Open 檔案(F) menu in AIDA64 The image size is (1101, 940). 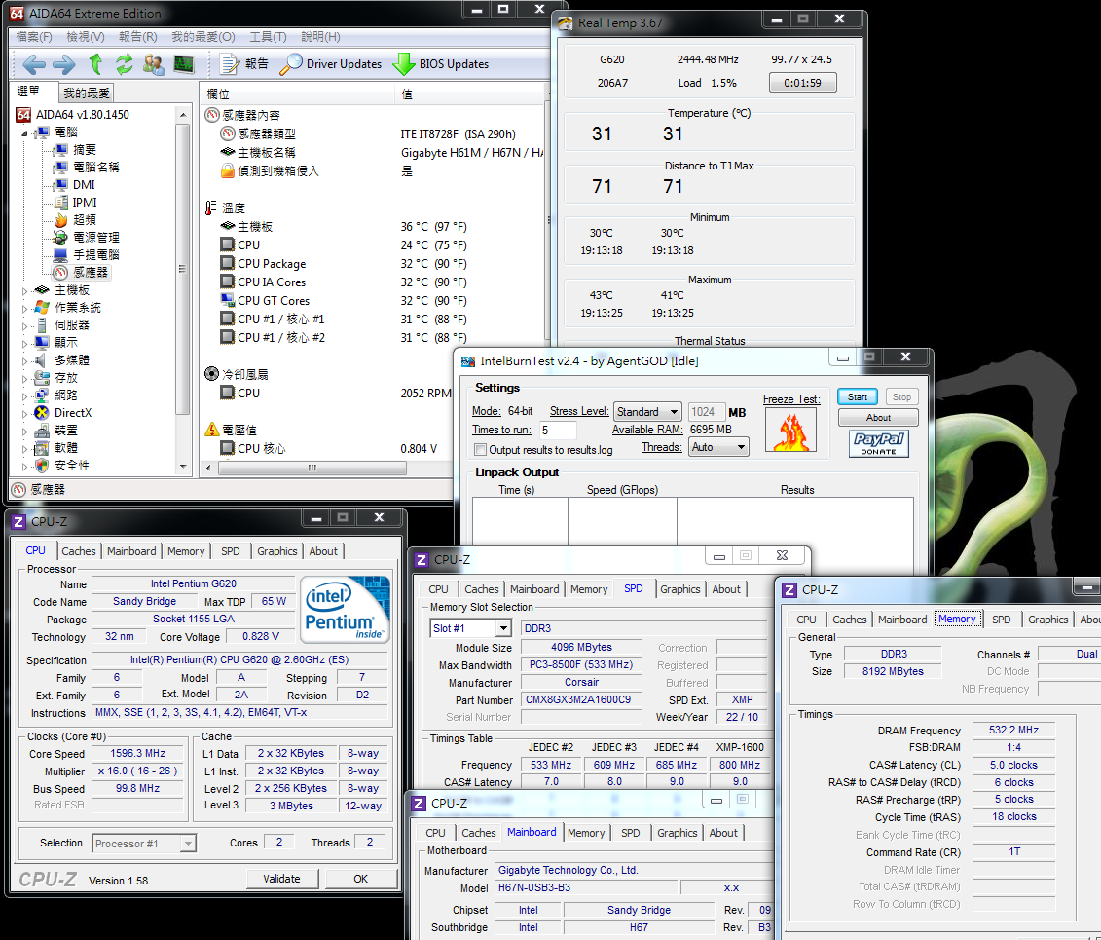pos(34,37)
